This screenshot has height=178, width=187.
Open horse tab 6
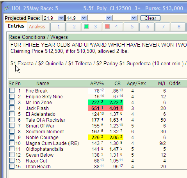(x=148, y=27)
